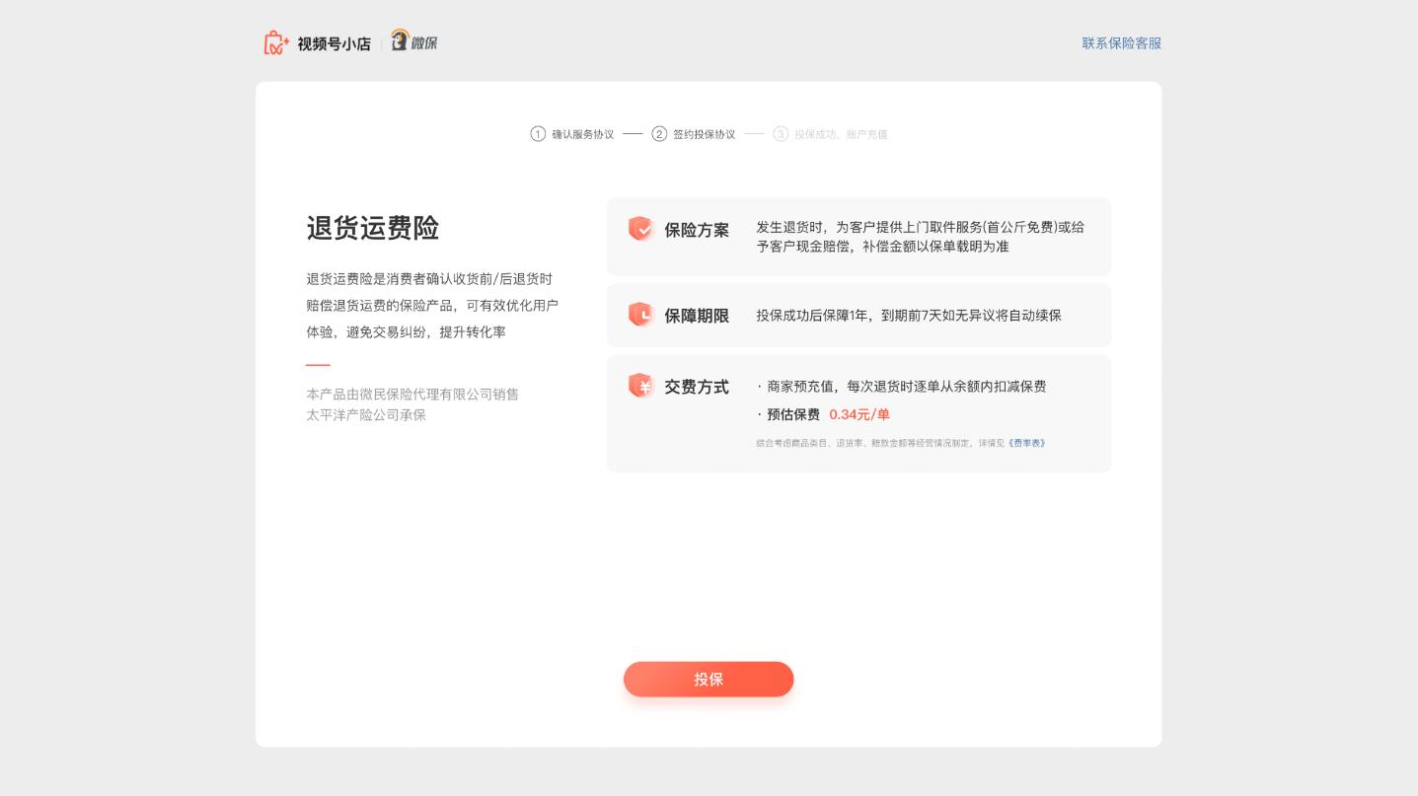Click step circle 3 投保成功、账户充值
Viewport: 1418px width, 796px height.
[x=781, y=134]
